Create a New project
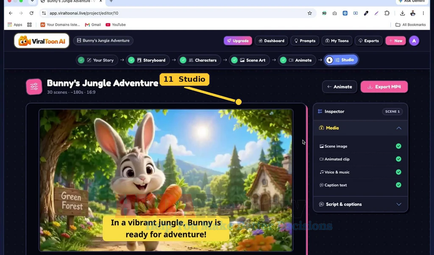 395,41
